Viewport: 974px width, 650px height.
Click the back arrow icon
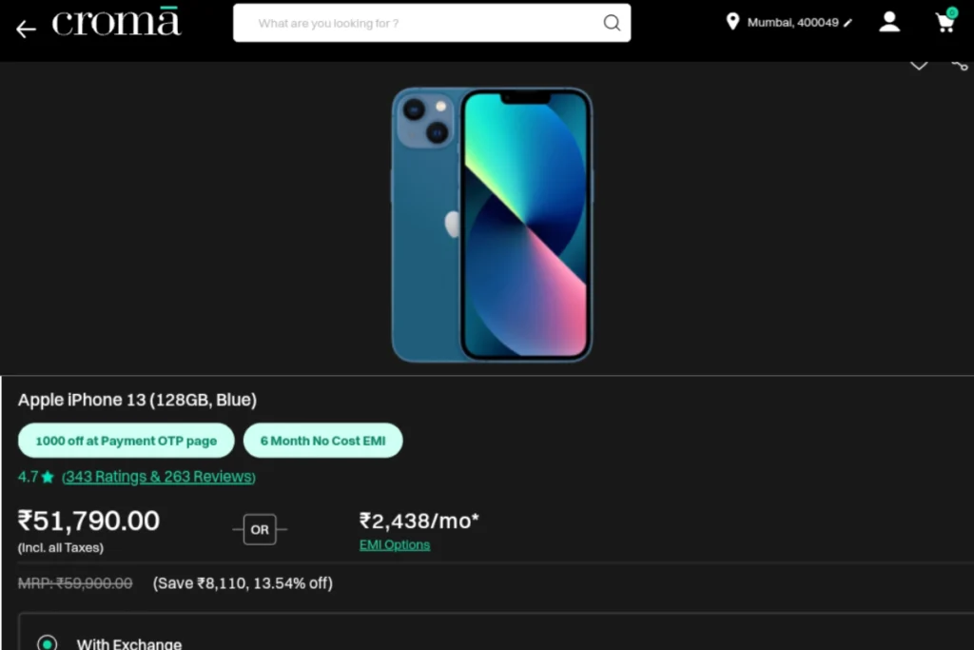(x=26, y=30)
